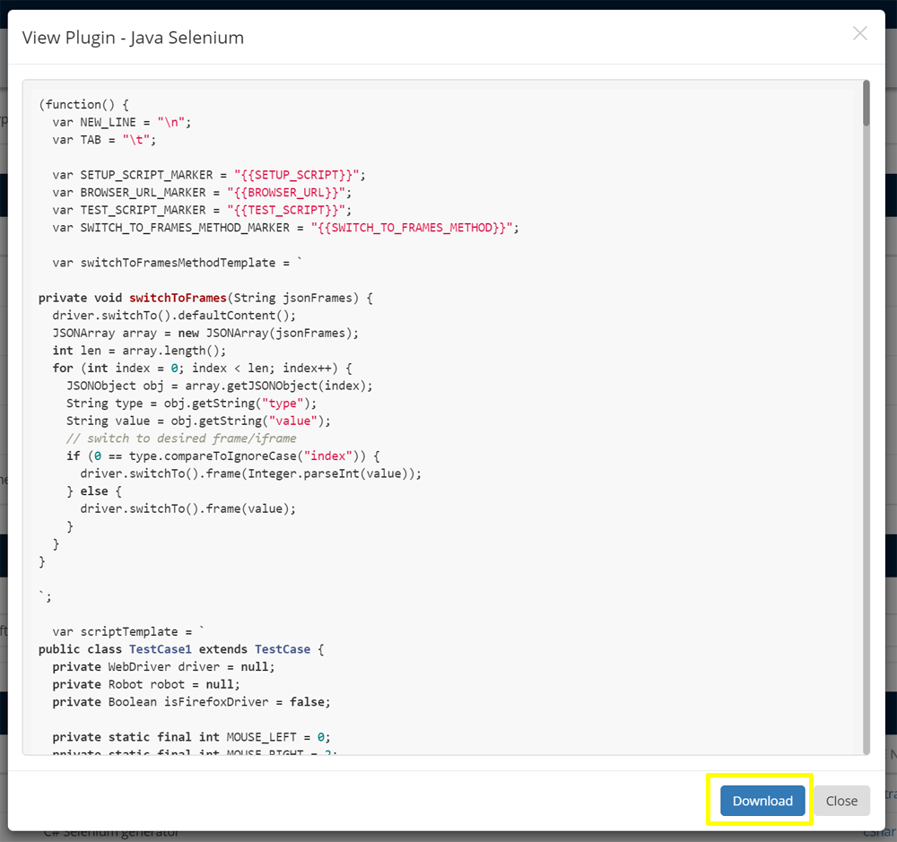Click the NEW_LINE variable declaration line
This screenshot has height=842, width=897.
point(122,122)
